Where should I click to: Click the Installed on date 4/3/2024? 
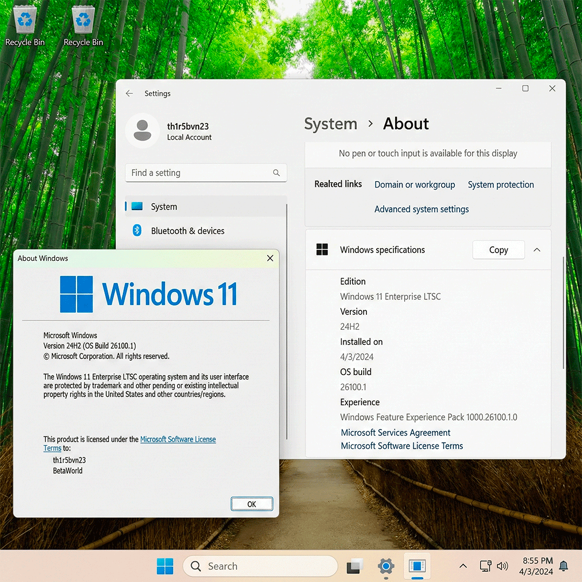[x=357, y=357]
